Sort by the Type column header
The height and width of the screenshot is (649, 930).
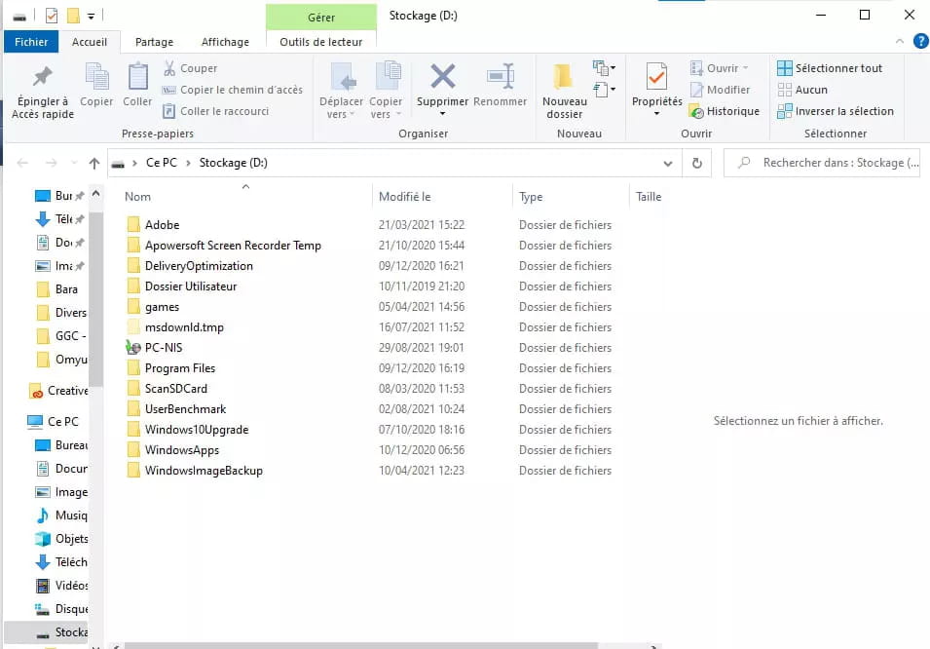click(x=571, y=197)
